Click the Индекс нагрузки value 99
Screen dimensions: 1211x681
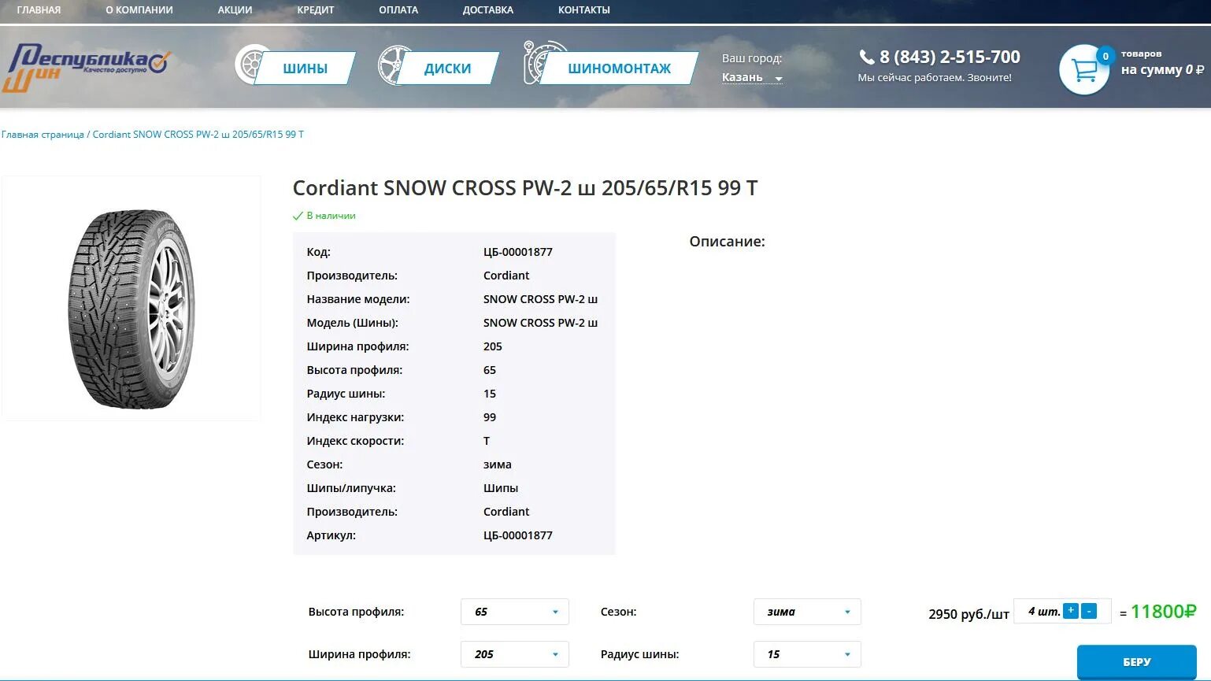click(x=490, y=417)
